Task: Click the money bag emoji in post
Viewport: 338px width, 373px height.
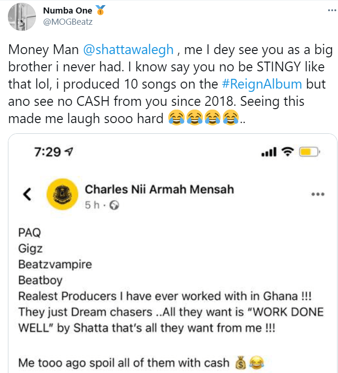Action: click(x=241, y=363)
